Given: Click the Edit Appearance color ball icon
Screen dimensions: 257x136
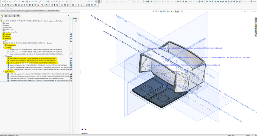Looking at the screenshot, I should pos(175,12).
